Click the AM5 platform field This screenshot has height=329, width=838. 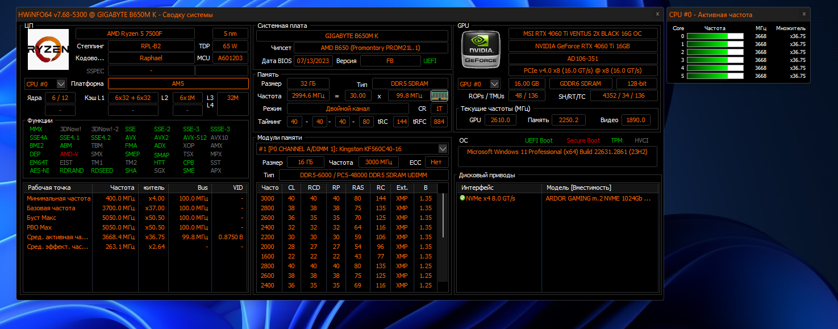pyautogui.click(x=178, y=84)
